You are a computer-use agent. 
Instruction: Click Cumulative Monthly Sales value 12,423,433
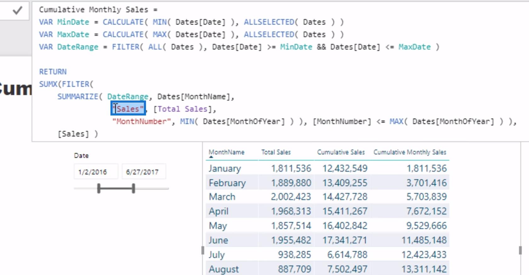click(424, 255)
